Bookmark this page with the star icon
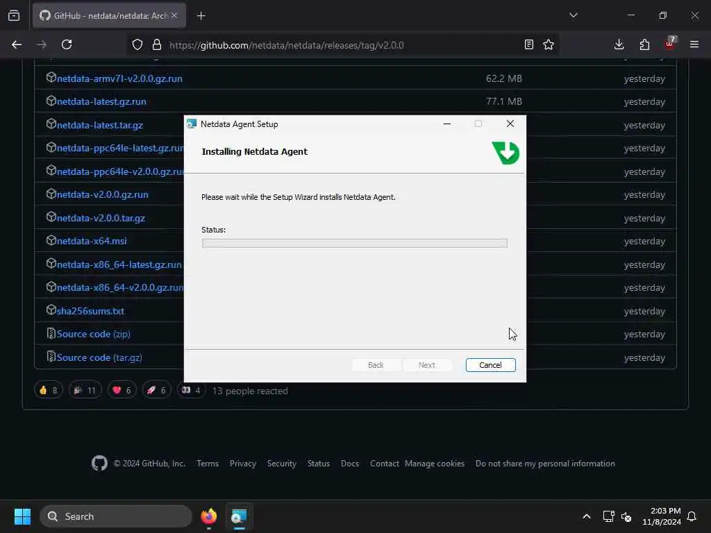This screenshot has height=533, width=711. pos(549,45)
